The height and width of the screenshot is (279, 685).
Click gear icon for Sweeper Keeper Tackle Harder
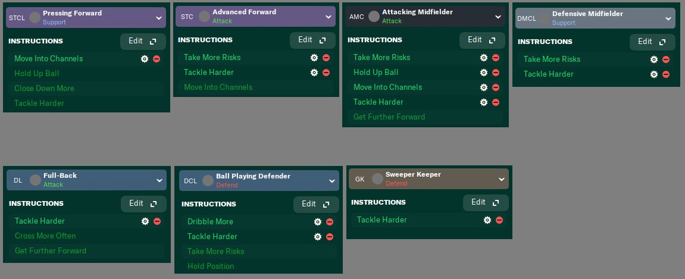[x=487, y=220]
